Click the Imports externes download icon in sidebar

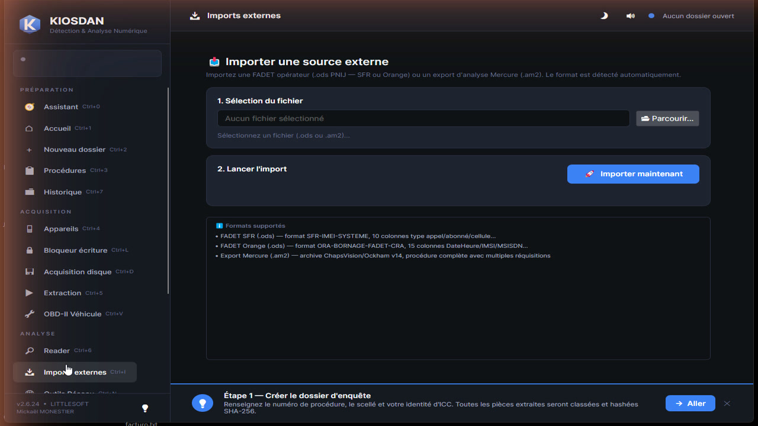click(x=30, y=372)
